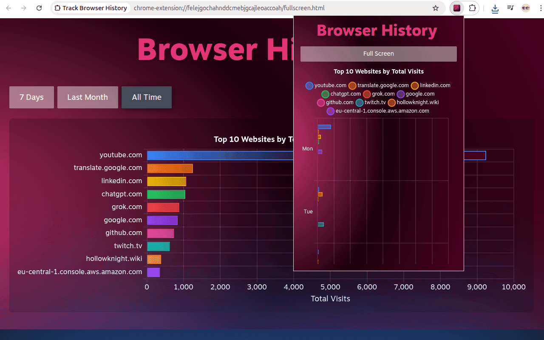Viewport: 544px width, 340px height.
Task: Click the back navigation arrow
Action: (x=8, y=8)
